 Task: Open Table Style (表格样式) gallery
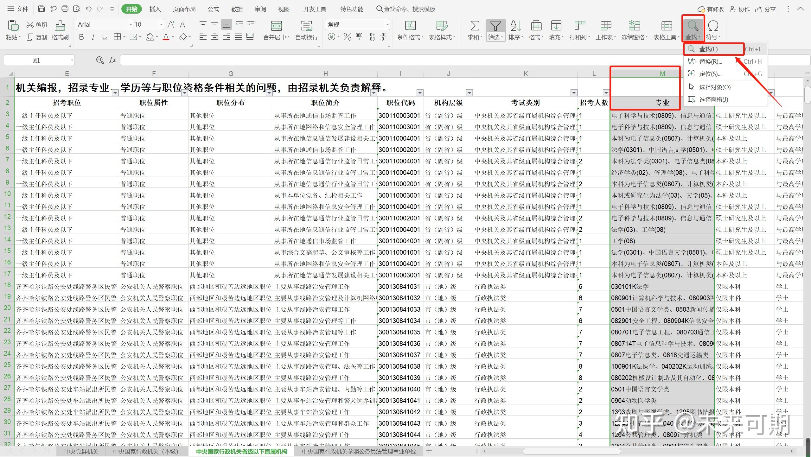(442, 30)
